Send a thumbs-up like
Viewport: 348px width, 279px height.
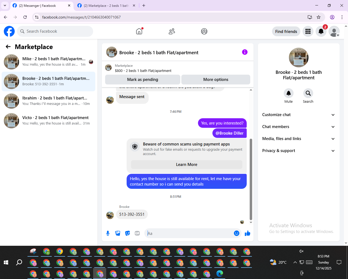tap(248, 233)
